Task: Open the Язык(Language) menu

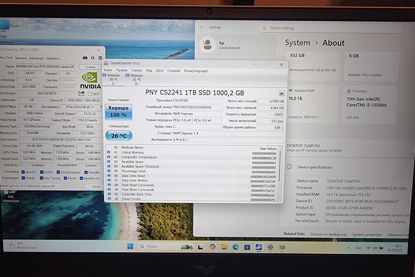Action: point(196,71)
